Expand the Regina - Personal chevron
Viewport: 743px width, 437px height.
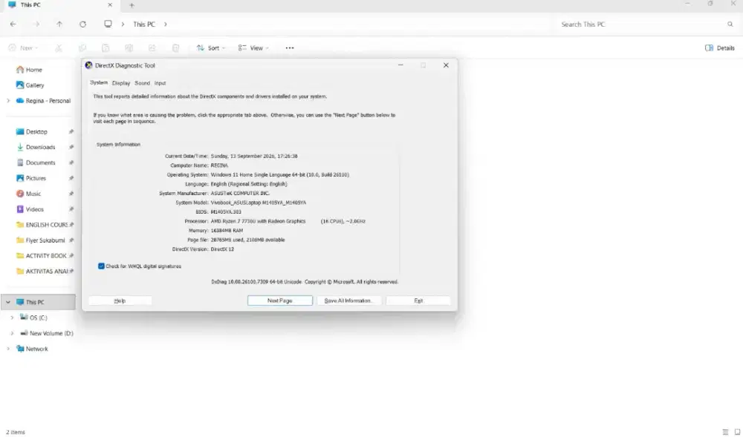(8, 101)
